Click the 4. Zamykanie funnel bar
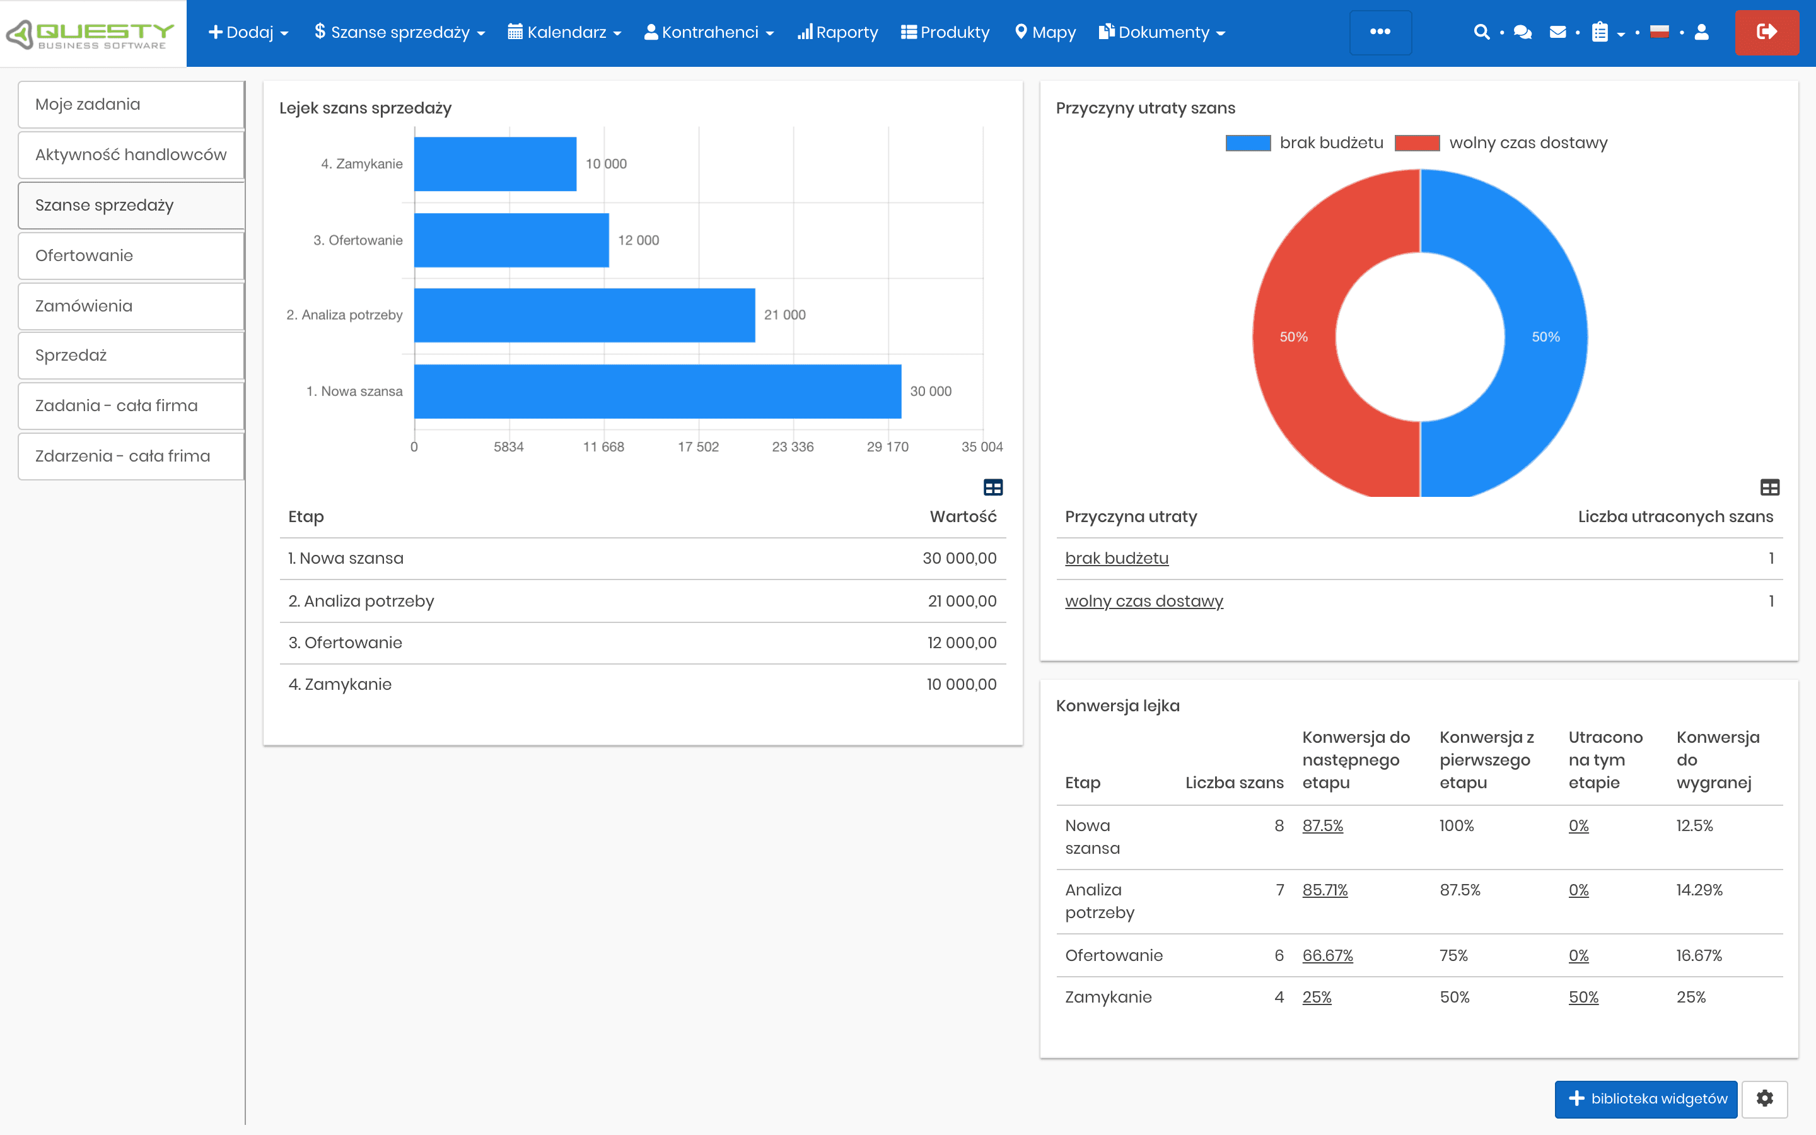This screenshot has width=1816, height=1135. click(x=495, y=164)
